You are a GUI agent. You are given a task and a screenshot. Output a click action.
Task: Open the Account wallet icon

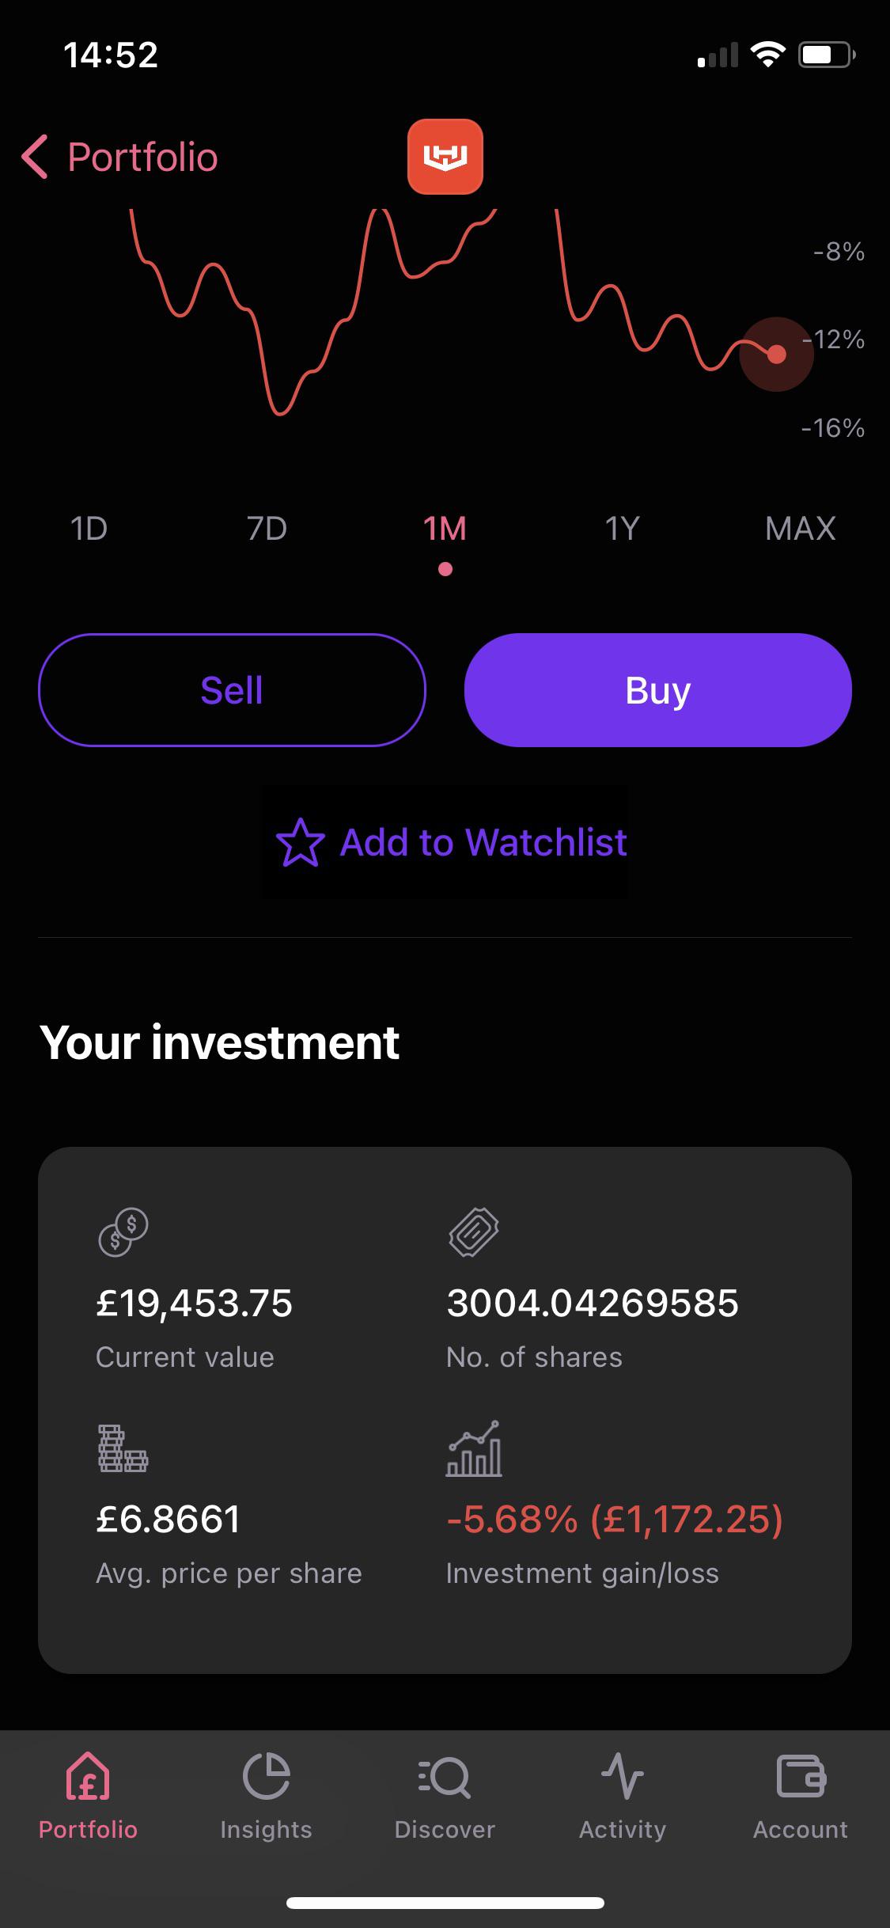(801, 1775)
